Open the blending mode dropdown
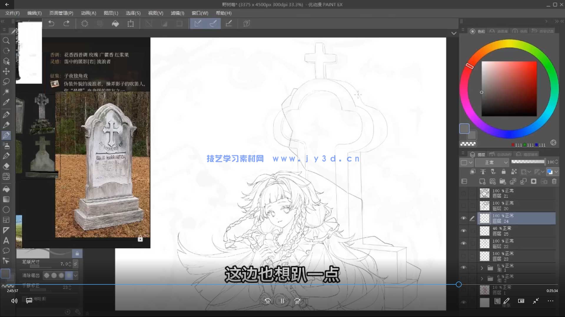The image size is (565, 317). pyautogui.click(x=492, y=162)
